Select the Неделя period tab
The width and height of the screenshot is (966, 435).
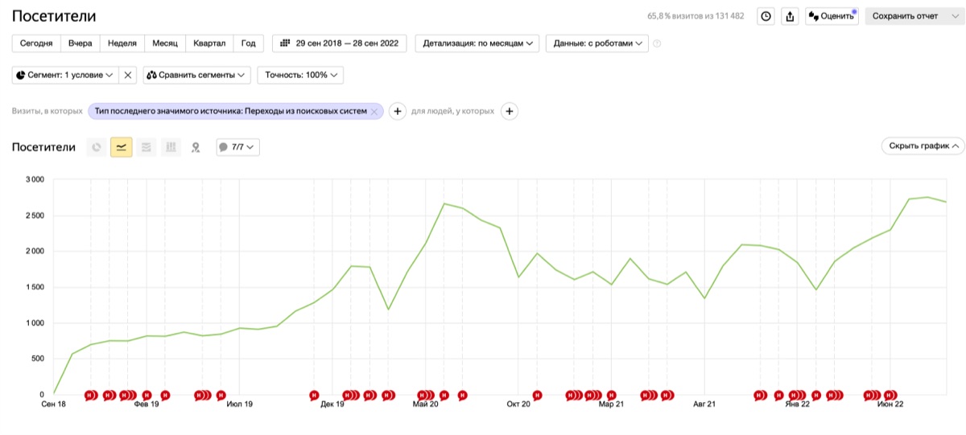122,43
